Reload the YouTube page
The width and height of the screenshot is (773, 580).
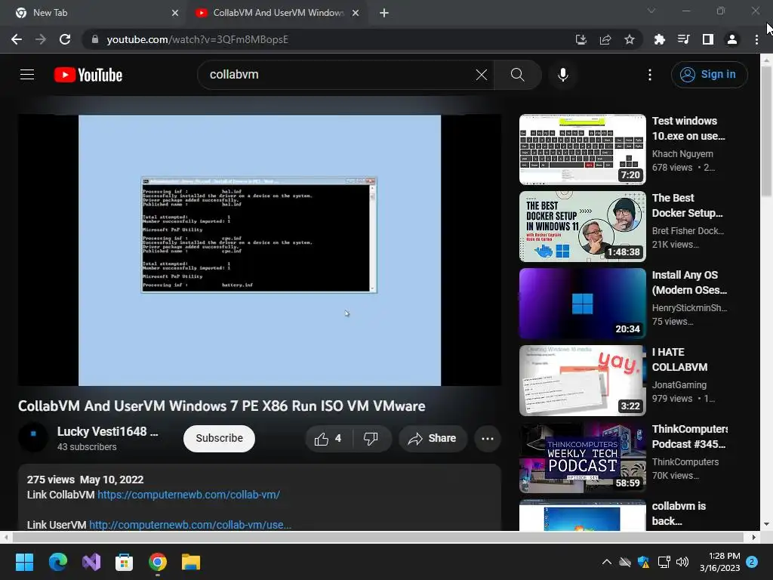click(x=65, y=39)
